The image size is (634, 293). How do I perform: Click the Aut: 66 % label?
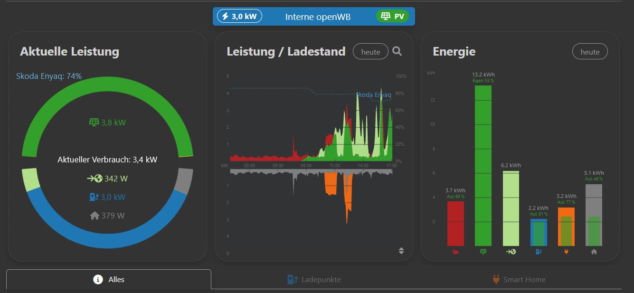(x=455, y=197)
